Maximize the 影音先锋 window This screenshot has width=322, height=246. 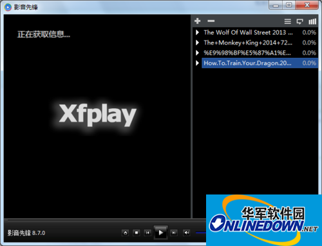[x=289, y=5]
